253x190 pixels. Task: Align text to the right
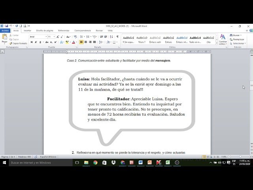[x=90, y=42]
